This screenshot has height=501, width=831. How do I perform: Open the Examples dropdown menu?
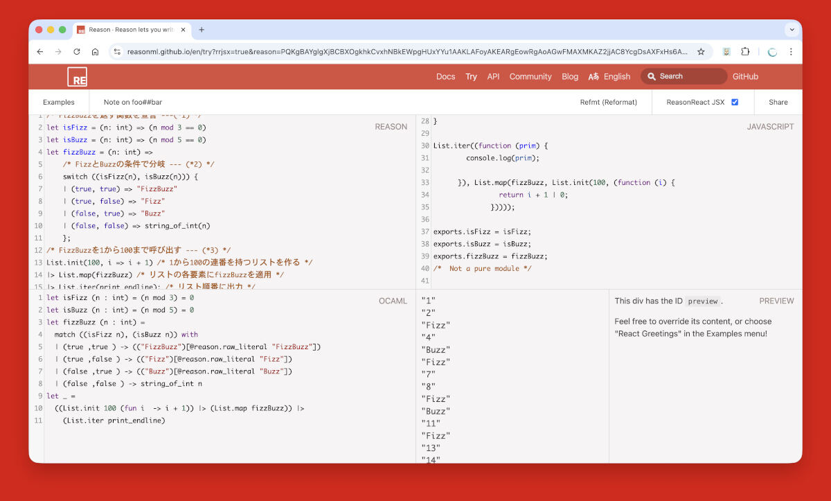59,102
